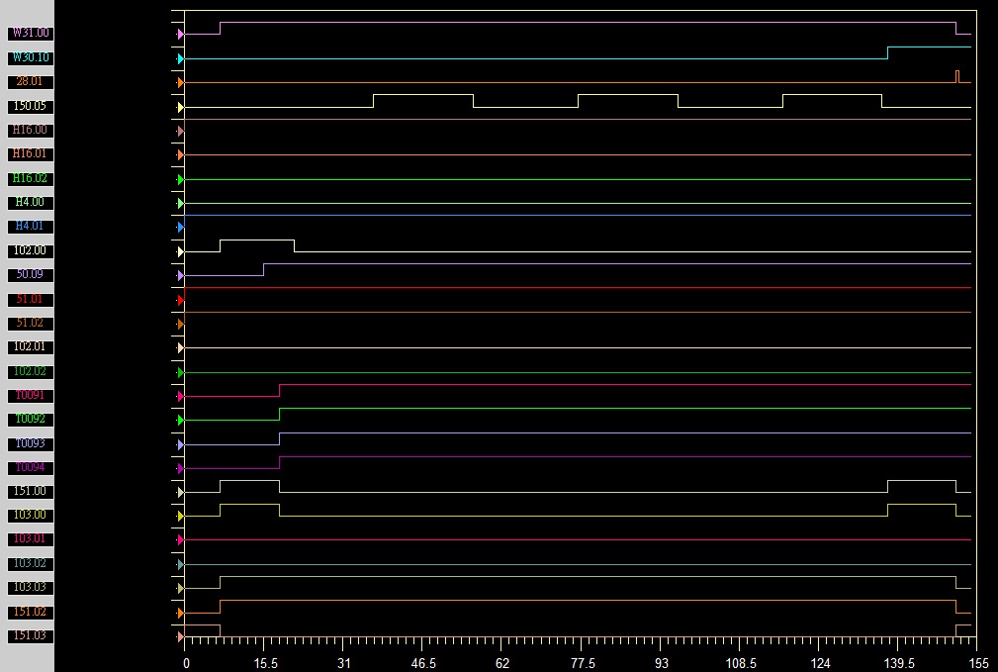998x672 pixels.
Task: Select the T0092 timer label
Action: [31, 419]
